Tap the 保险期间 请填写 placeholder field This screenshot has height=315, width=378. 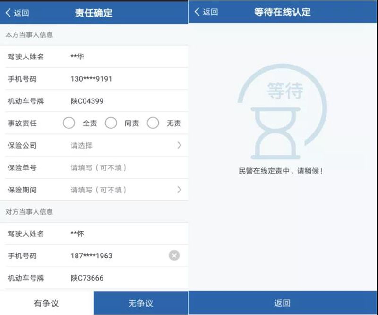click(98, 190)
